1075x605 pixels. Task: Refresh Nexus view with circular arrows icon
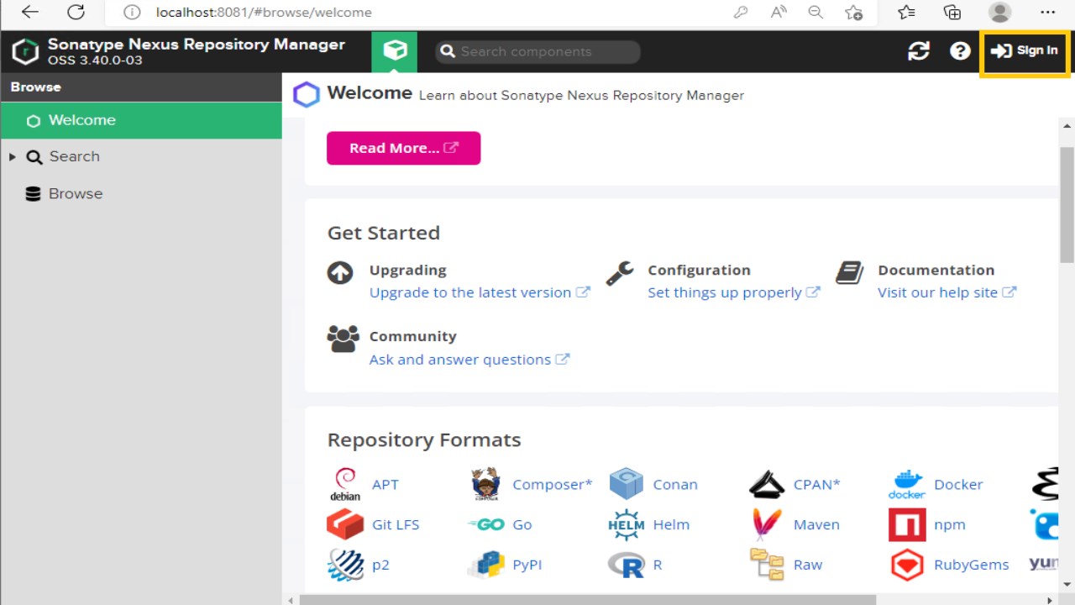[x=919, y=51]
